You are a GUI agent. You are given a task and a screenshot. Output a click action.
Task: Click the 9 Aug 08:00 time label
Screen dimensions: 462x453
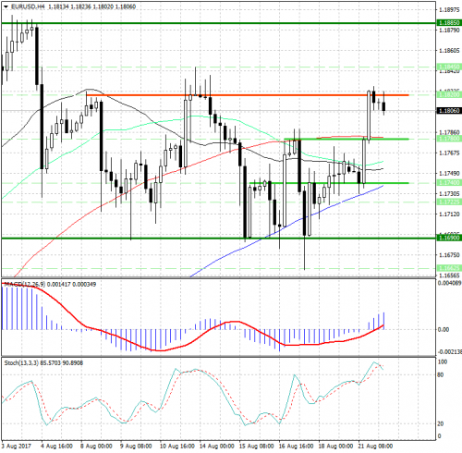point(136,447)
